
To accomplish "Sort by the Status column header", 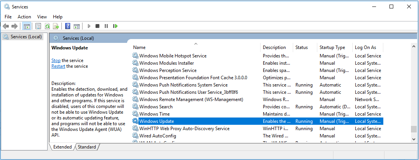I will (305, 47).
